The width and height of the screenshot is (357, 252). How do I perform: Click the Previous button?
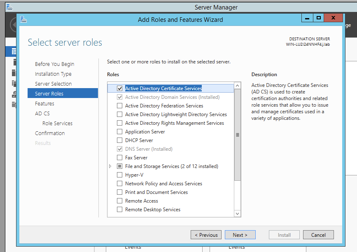click(x=206, y=235)
